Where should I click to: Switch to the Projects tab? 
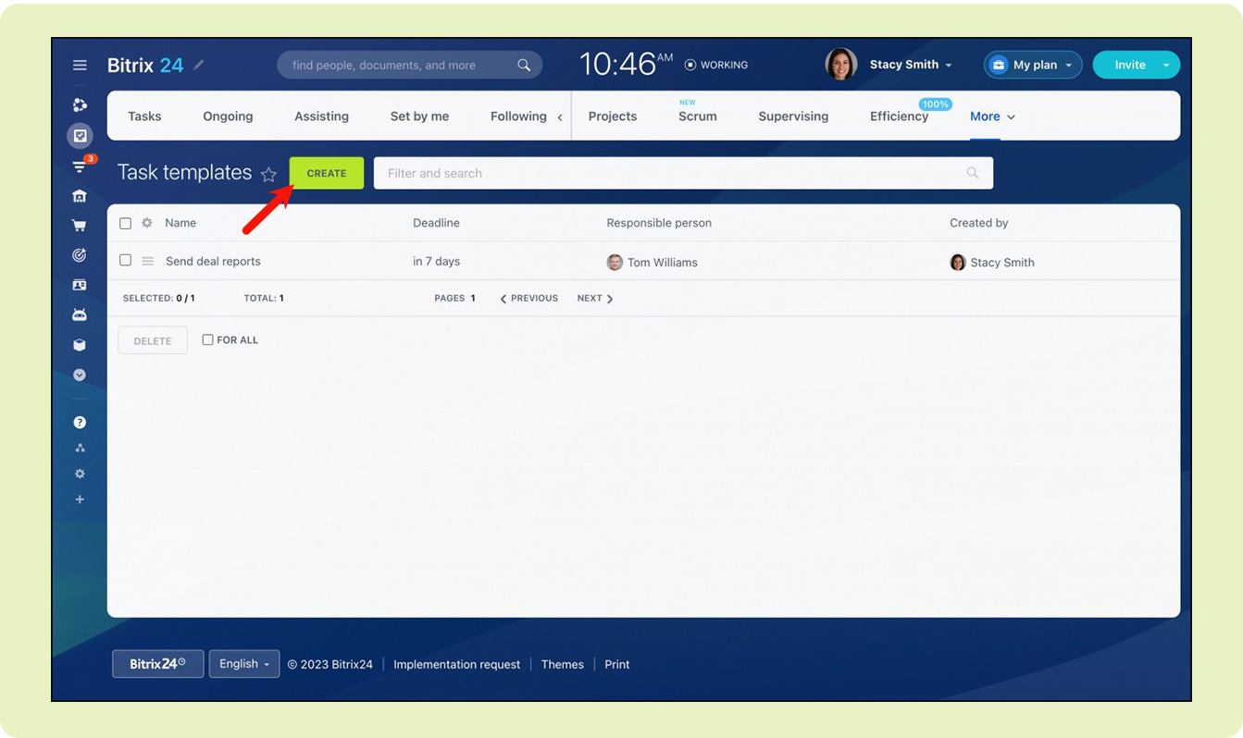pyautogui.click(x=612, y=117)
